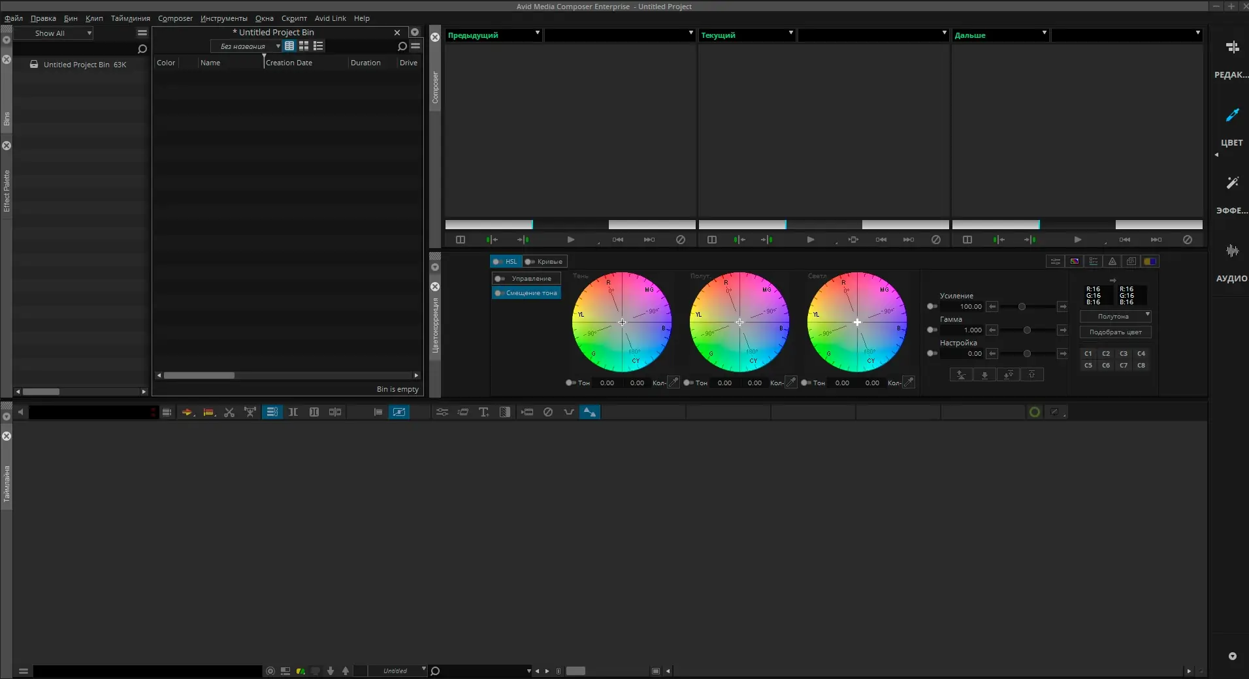The width and height of the screenshot is (1249, 679).
Task: Switch bin to frame thumbnail view icon
Action: (x=304, y=46)
